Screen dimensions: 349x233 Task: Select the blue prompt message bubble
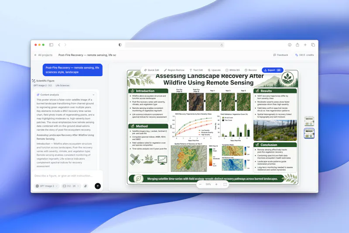tap(72, 70)
